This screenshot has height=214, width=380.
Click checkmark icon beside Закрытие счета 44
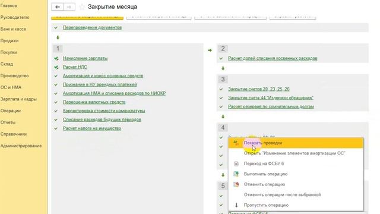(x=221, y=98)
